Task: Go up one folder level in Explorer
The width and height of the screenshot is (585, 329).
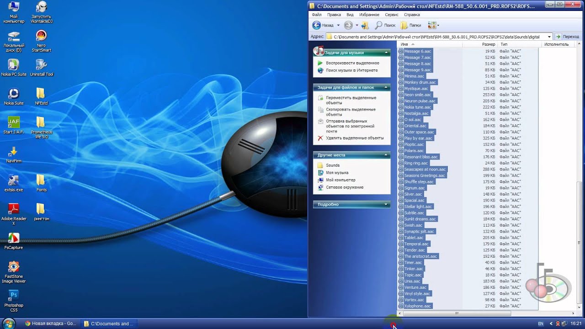Action: (x=365, y=25)
